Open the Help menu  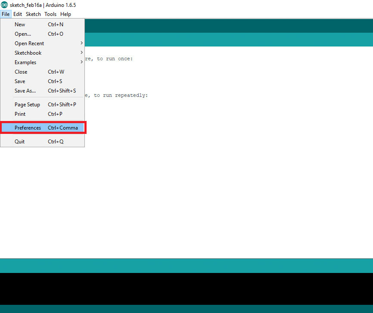click(x=65, y=14)
